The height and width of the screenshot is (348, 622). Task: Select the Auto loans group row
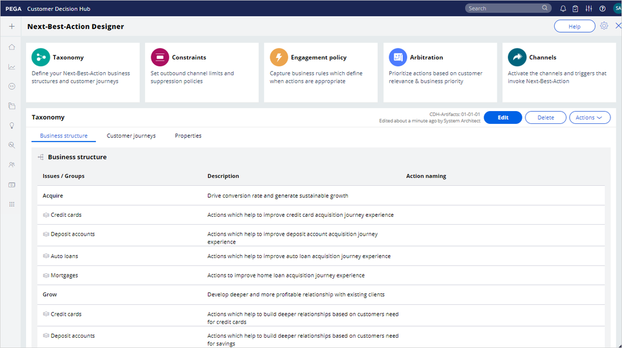pos(64,256)
